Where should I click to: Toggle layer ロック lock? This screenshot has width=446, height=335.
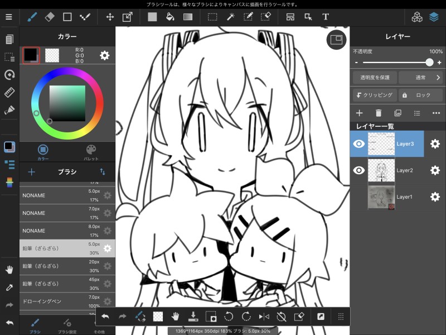[x=420, y=95]
